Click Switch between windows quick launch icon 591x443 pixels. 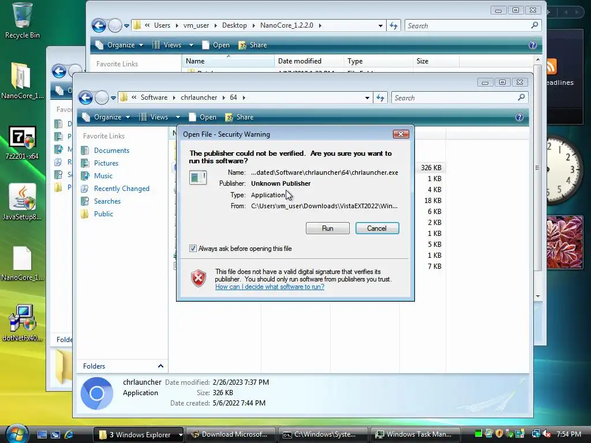point(55,435)
